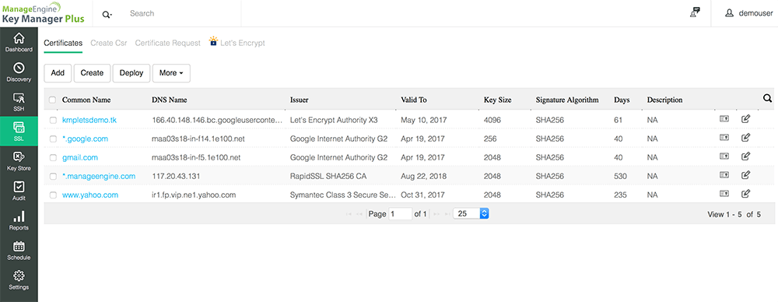The height and width of the screenshot is (302, 778).
Task: Sort by the Common Name column header
Action: [x=86, y=100]
